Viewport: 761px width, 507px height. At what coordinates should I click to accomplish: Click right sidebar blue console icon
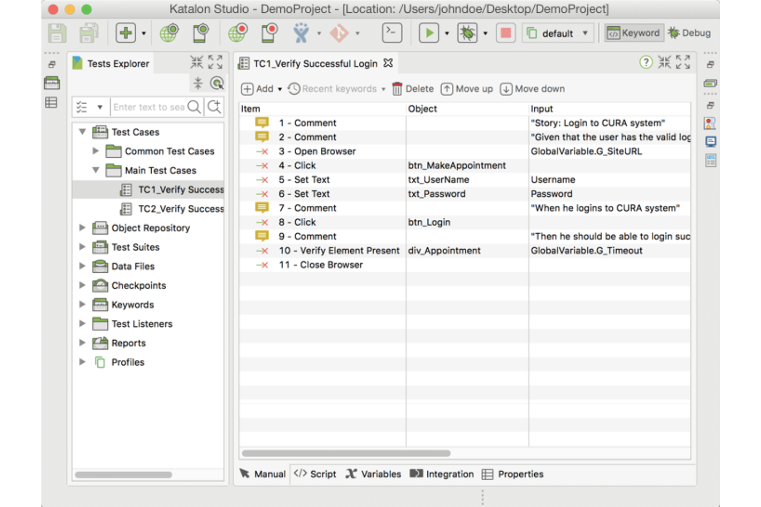[x=710, y=142]
